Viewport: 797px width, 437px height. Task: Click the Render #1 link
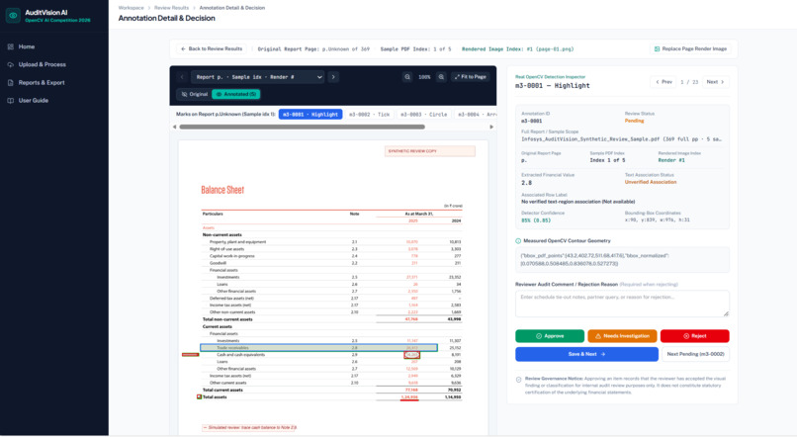671,160
